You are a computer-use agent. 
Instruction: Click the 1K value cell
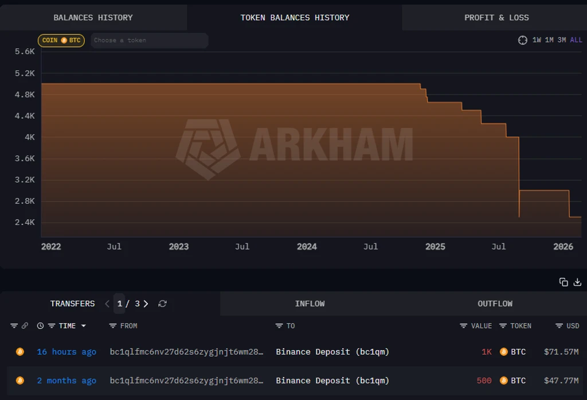click(487, 352)
